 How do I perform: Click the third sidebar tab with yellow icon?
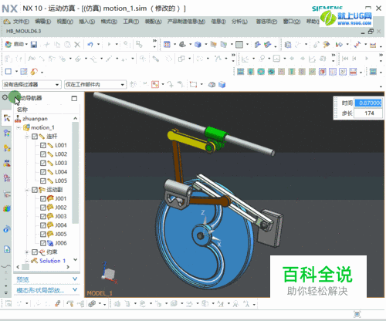click(x=7, y=148)
